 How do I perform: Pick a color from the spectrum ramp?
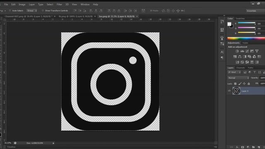pos(246,38)
